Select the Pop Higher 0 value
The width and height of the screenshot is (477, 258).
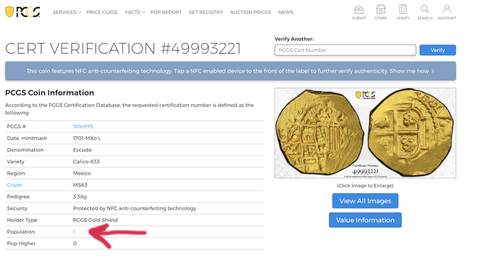pyautogui.click(x=75, y=244)
